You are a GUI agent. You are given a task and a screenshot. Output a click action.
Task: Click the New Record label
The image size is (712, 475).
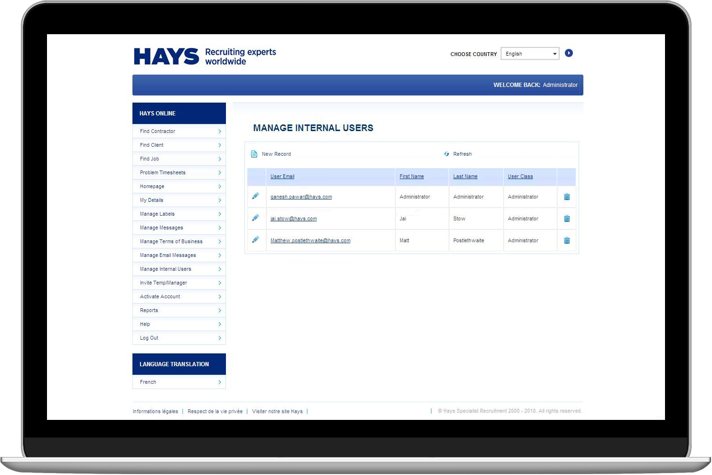click(276, 154)
